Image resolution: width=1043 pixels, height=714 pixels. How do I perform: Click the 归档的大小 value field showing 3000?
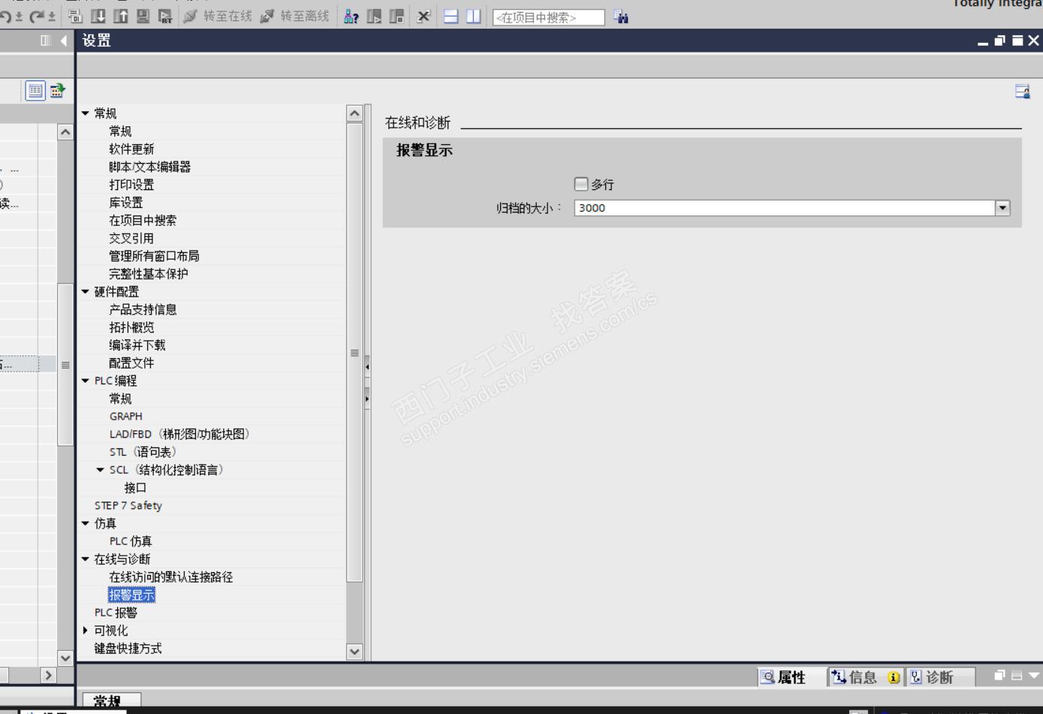point(785,208)
